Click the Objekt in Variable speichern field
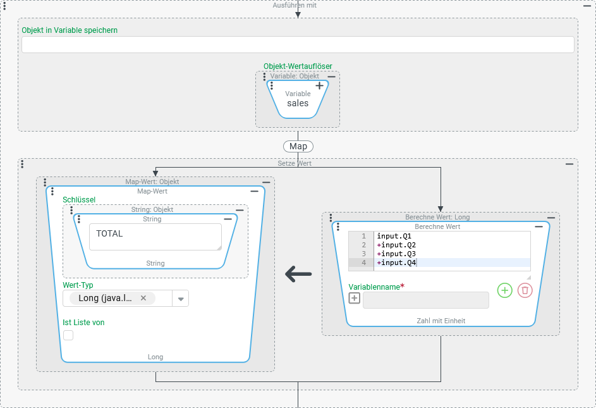Viewport: 596px width, 408px height. pos(298,44)
